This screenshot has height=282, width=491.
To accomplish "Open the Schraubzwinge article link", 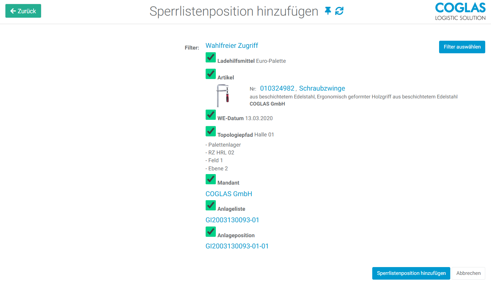I will click(x=322, y=88).
